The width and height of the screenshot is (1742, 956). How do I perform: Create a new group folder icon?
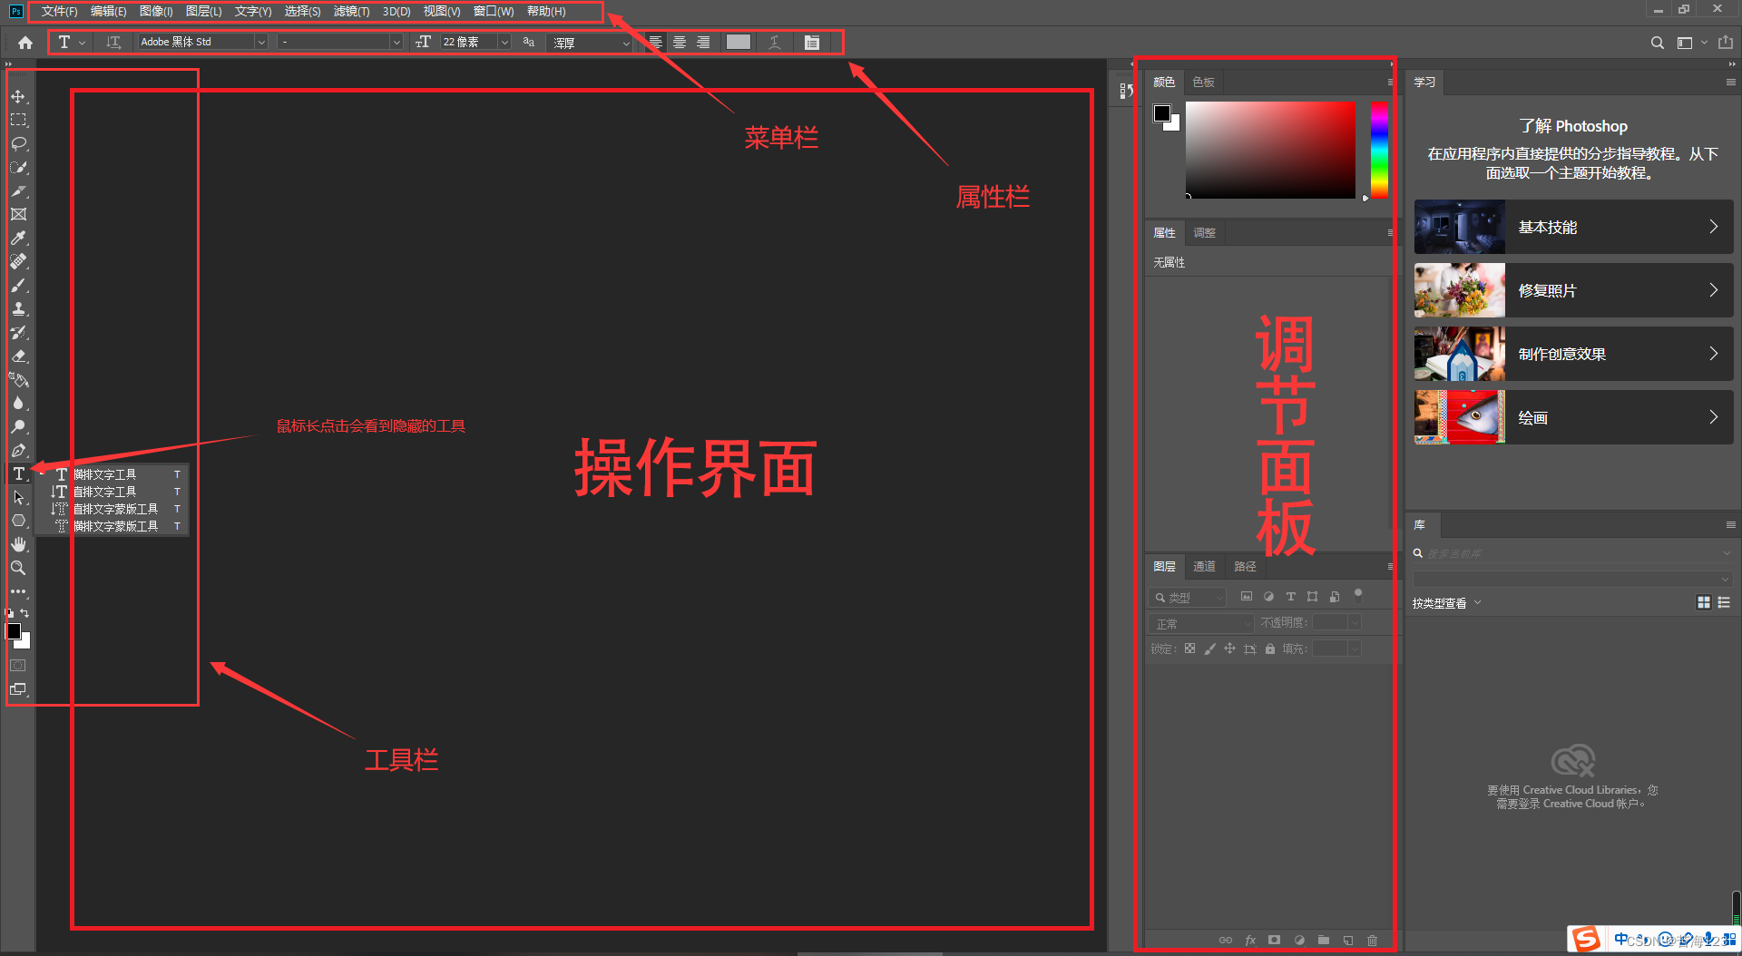click(1324, 941)
